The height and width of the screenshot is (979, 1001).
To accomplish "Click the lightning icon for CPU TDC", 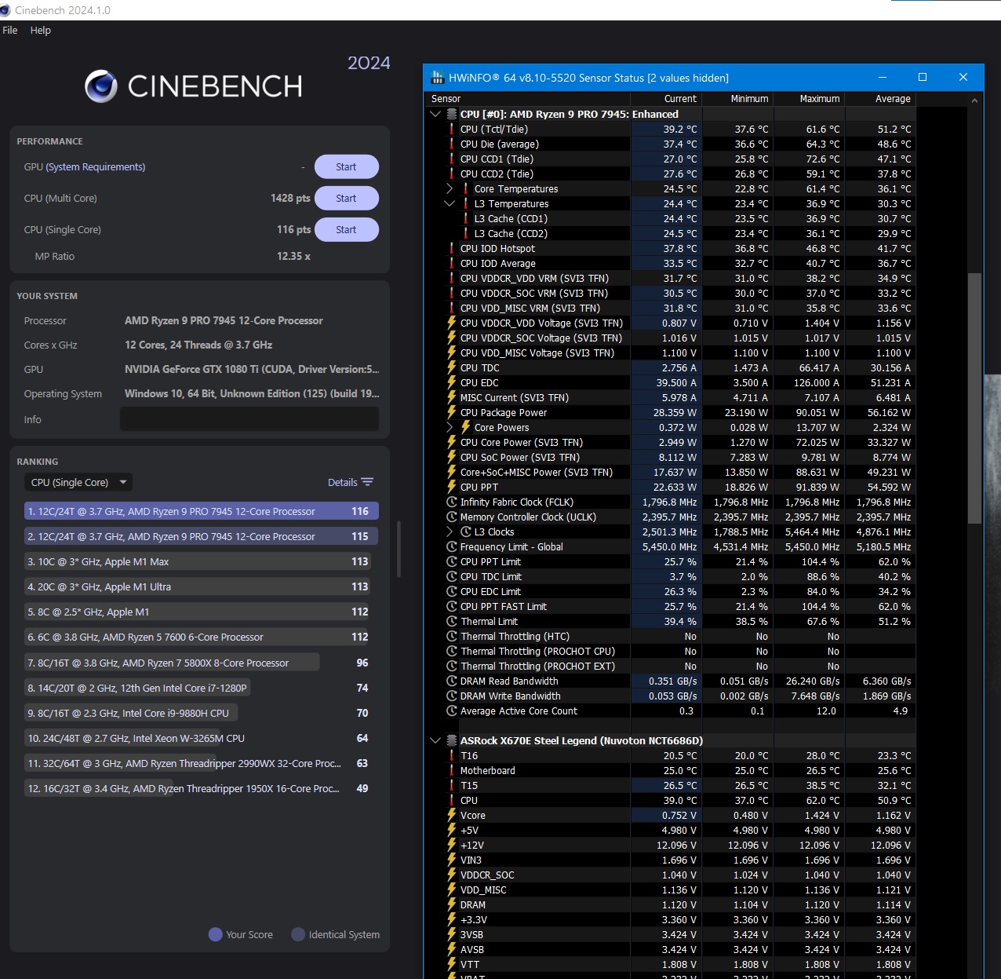I will coord(452,367).
